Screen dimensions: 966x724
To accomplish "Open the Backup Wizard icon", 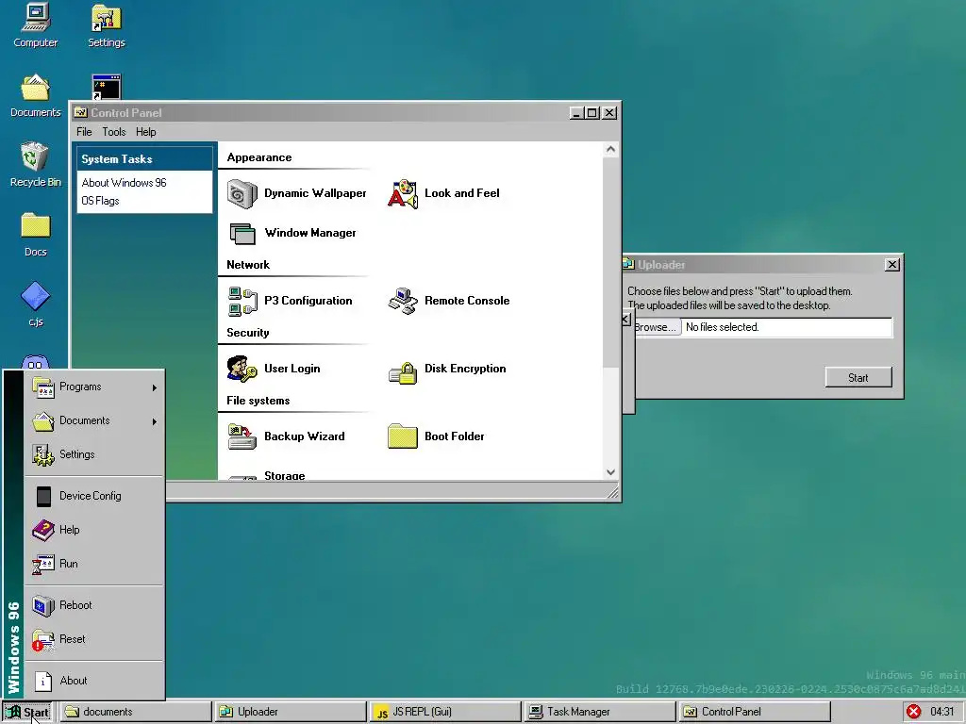I will (x=242, y=436).
